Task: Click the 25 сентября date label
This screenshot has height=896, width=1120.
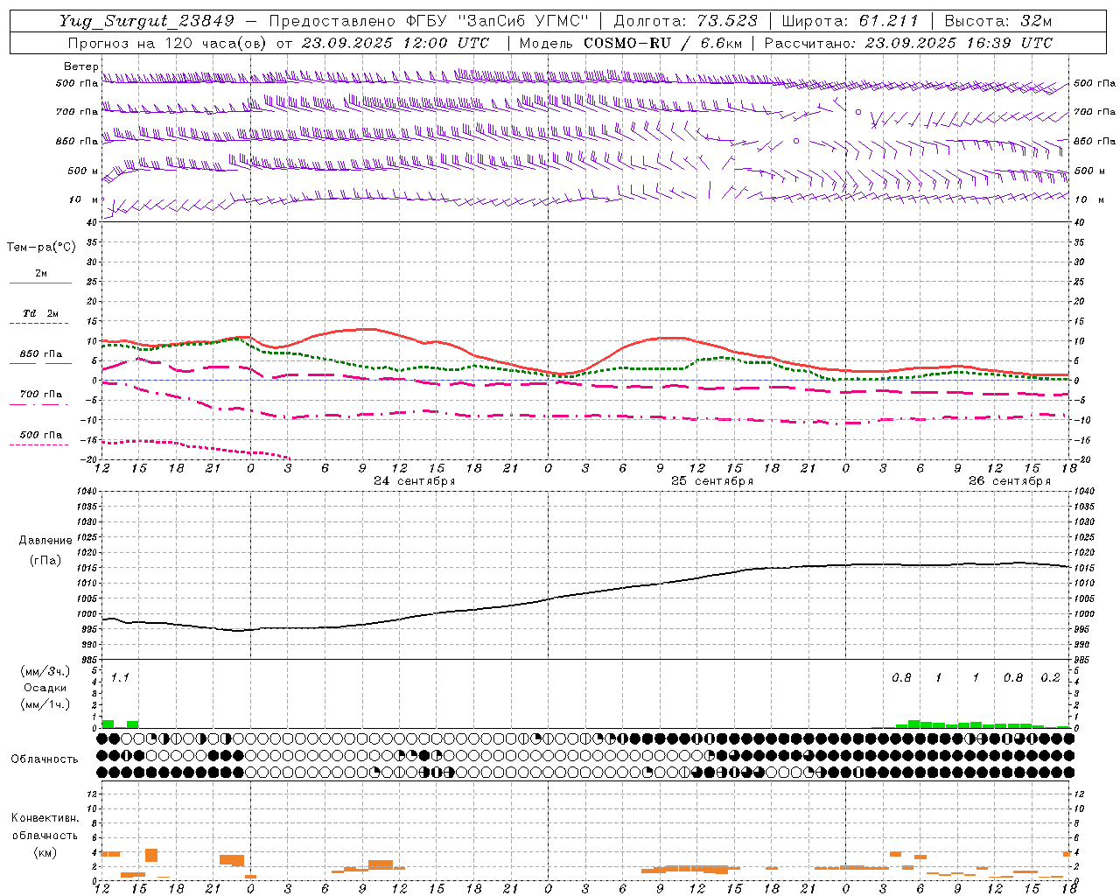Action: 712,481
